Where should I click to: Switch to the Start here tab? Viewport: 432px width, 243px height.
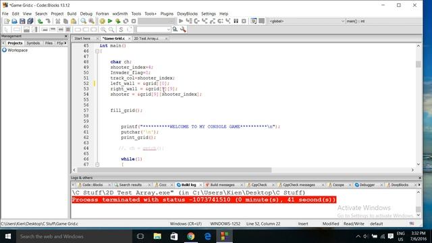pos(82,38)
